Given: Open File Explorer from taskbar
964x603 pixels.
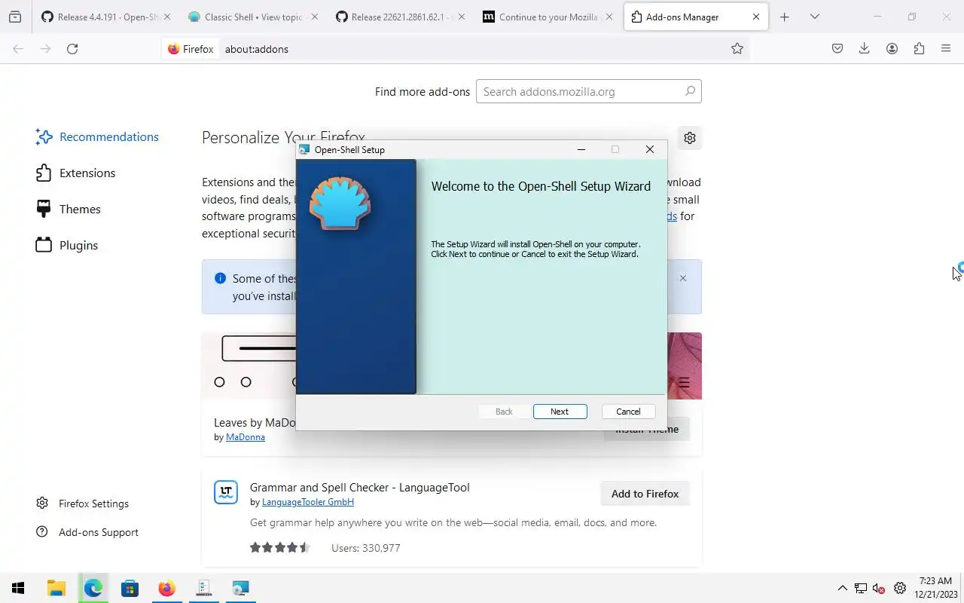Looking at the screenshot, I should [56, 588].
